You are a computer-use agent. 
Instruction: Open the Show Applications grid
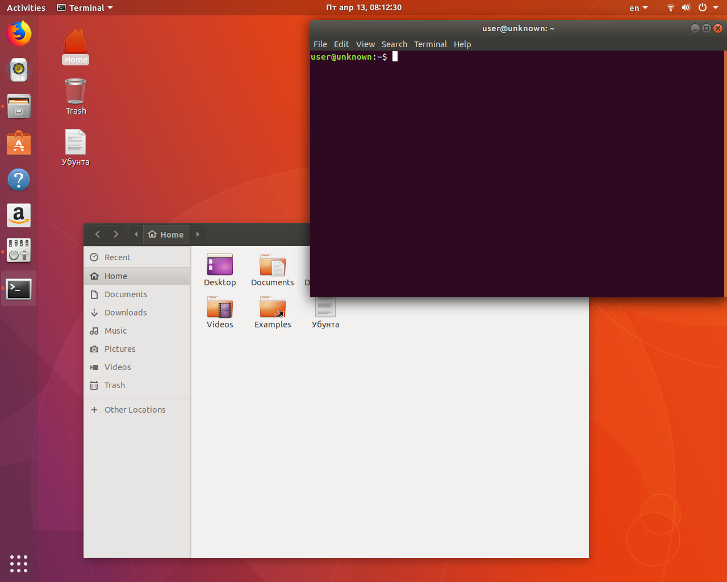click(19, 564)
